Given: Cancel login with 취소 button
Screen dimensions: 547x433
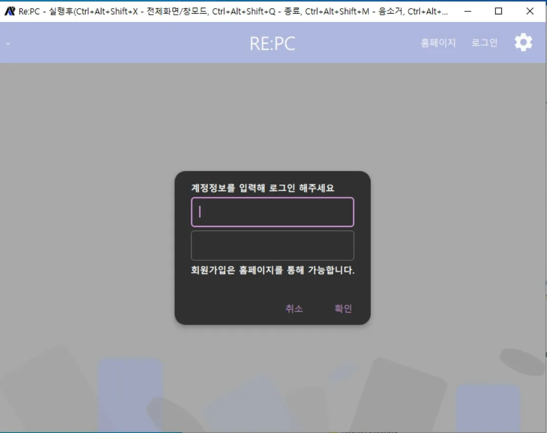Looking at the screenshot, I should (294, 308).
